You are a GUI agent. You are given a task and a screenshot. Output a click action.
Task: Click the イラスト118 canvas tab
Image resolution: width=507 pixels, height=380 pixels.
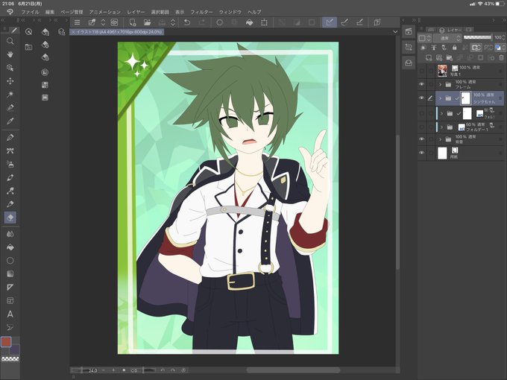(117, 32)
